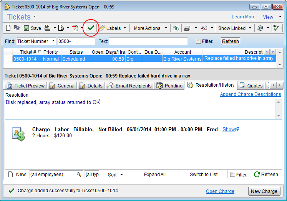Switch to the Details tab

[x=91, y=86]
